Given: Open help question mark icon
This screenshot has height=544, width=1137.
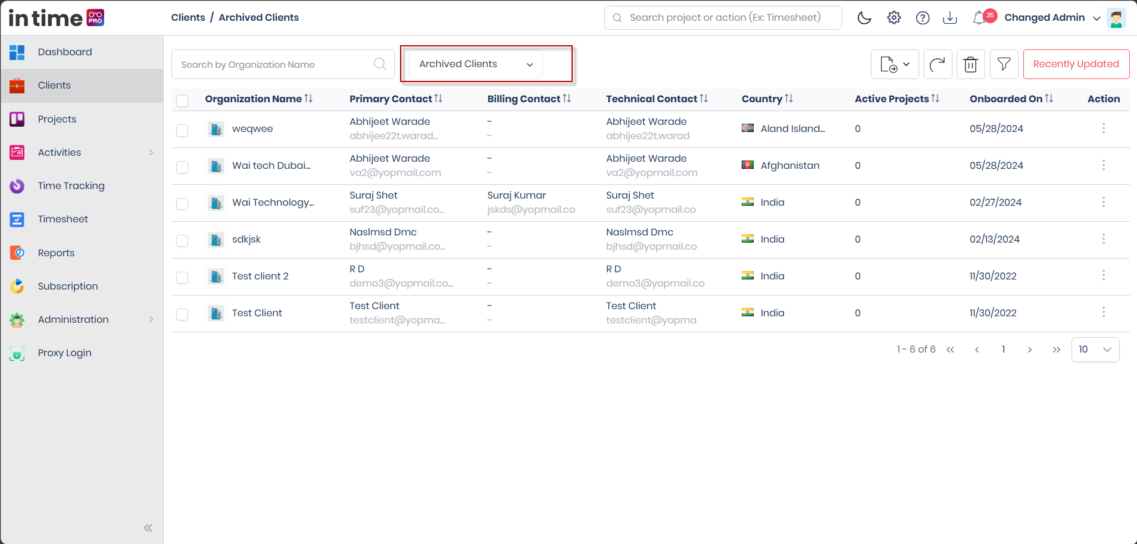Looking at the screenshot, I should tap(923, 18).
